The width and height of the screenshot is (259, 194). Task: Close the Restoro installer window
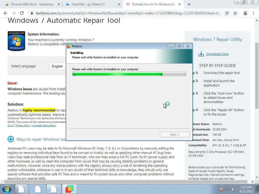click(188, 46)
